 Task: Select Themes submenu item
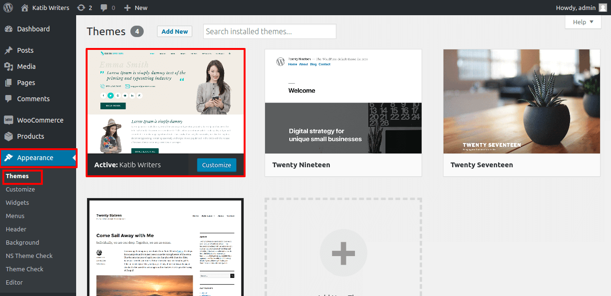[17, 176]
